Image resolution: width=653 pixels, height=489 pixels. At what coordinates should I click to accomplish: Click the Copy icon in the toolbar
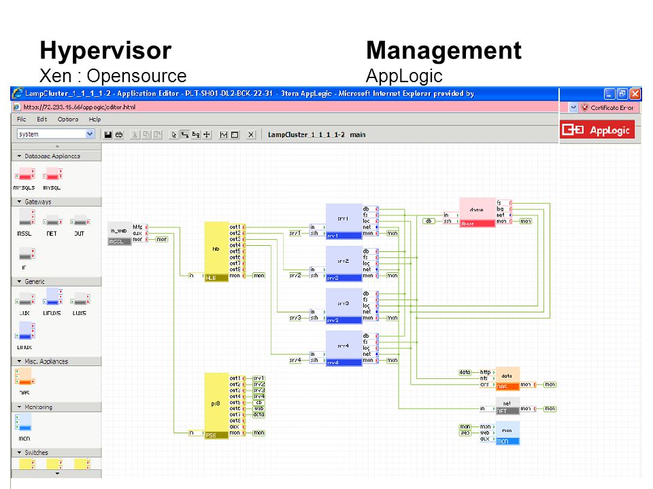tap(146, 134)
